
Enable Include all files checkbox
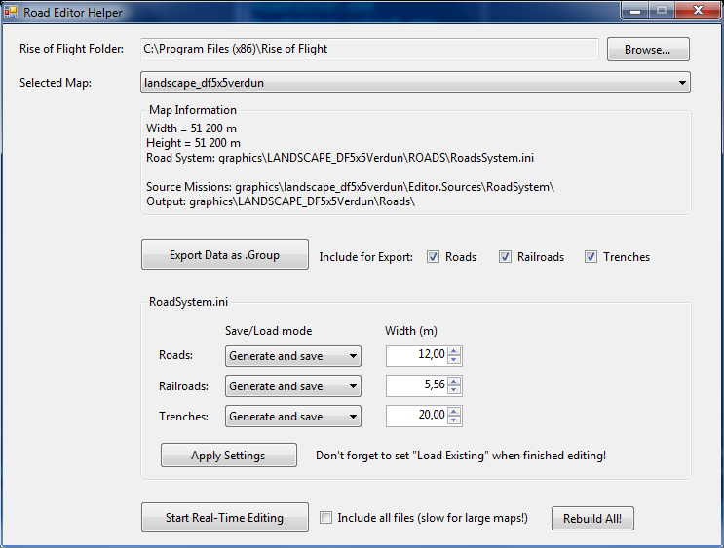point(326,518)
